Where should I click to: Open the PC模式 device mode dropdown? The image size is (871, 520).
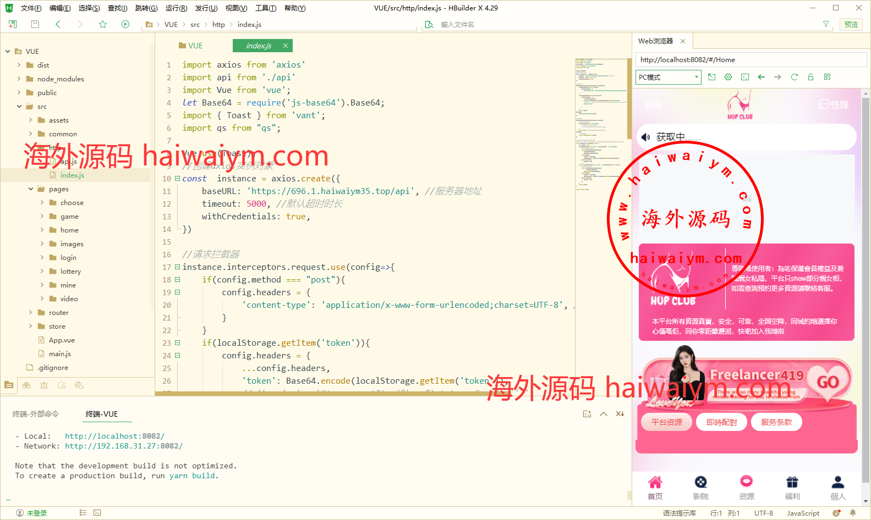(669, 77)
